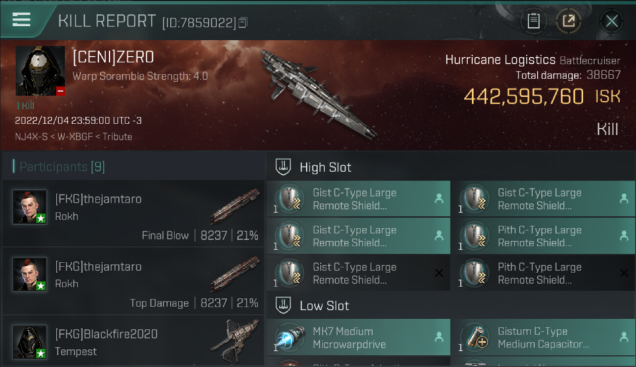636x367 pixels.
Task: Copy kill report ID icon
Action: click(x=243, y=22)
